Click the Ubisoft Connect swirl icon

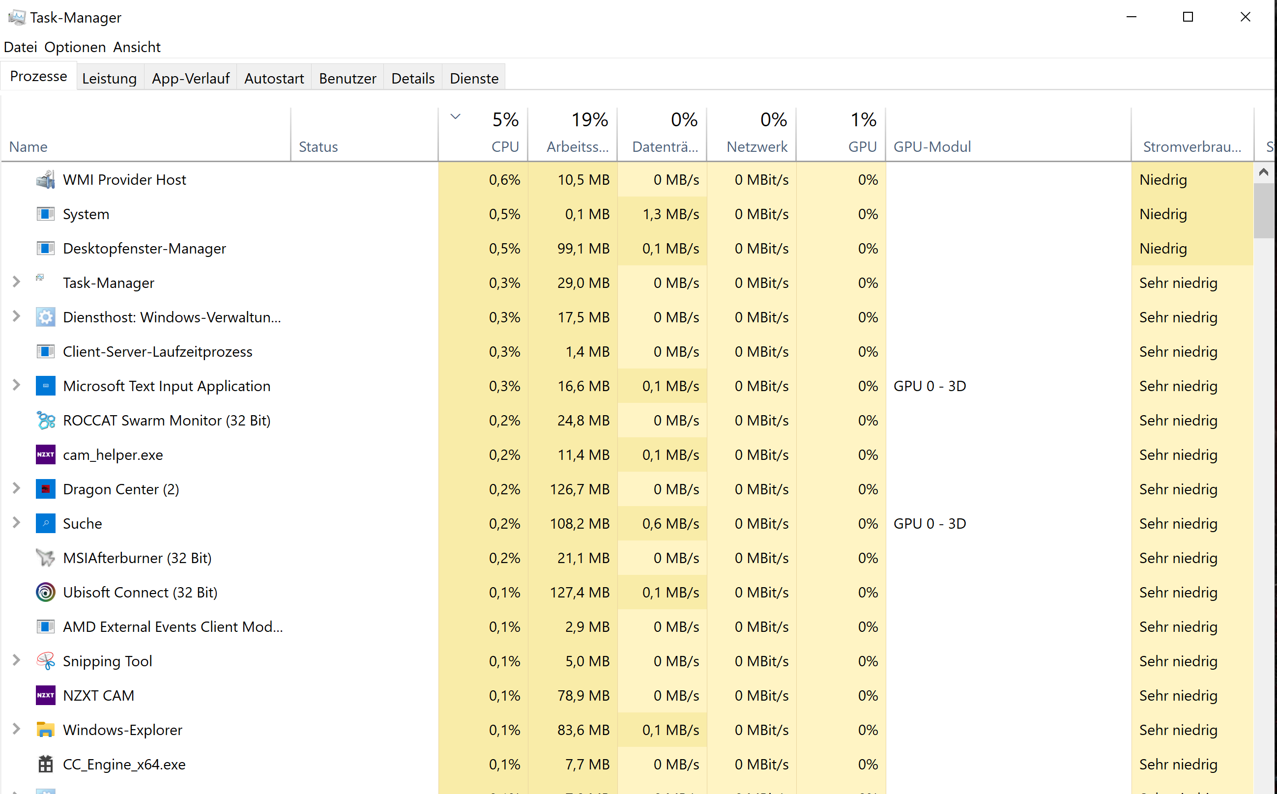46,593
